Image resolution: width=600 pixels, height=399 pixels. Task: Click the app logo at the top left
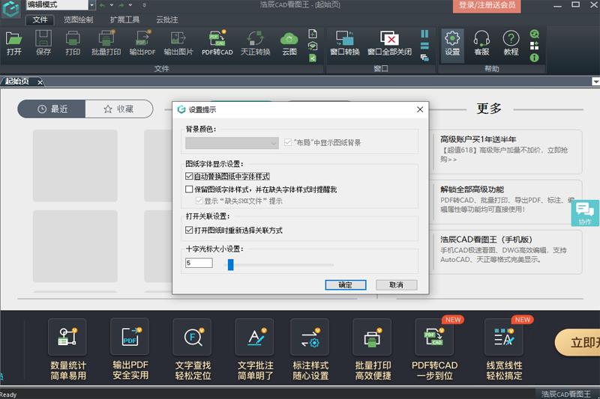pos(11,8)
